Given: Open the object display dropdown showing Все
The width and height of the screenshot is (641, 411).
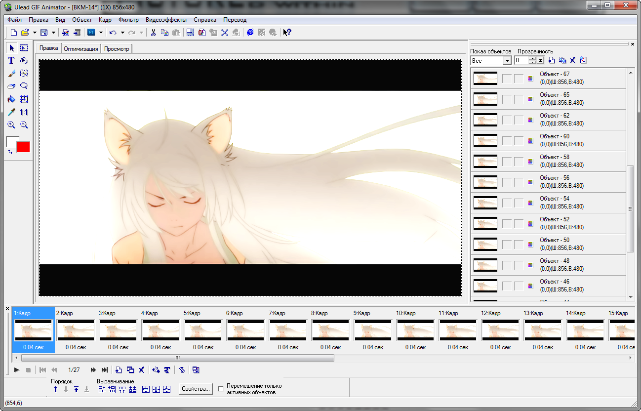Looking at the screenshot, I should [491, 60].
